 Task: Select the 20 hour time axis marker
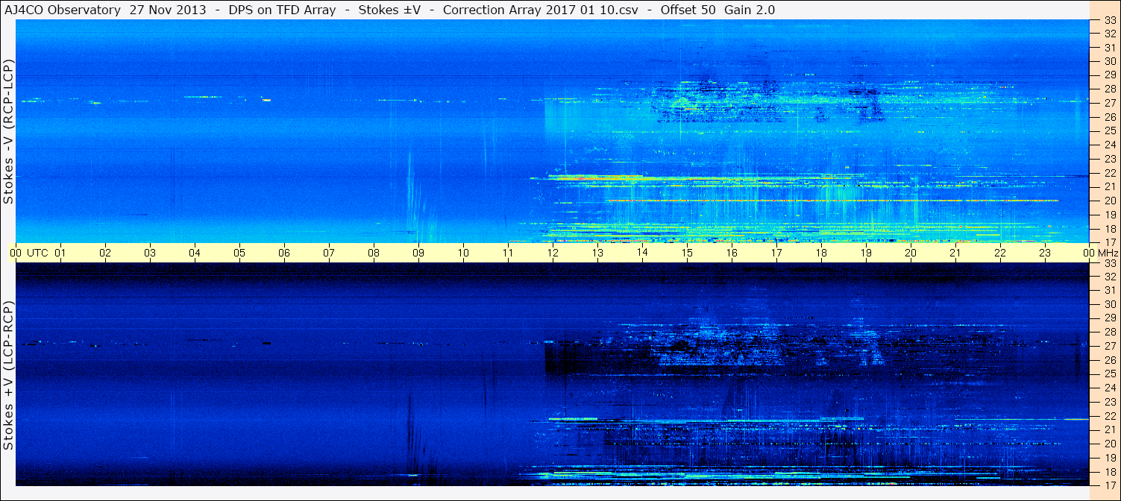(911, 253)
